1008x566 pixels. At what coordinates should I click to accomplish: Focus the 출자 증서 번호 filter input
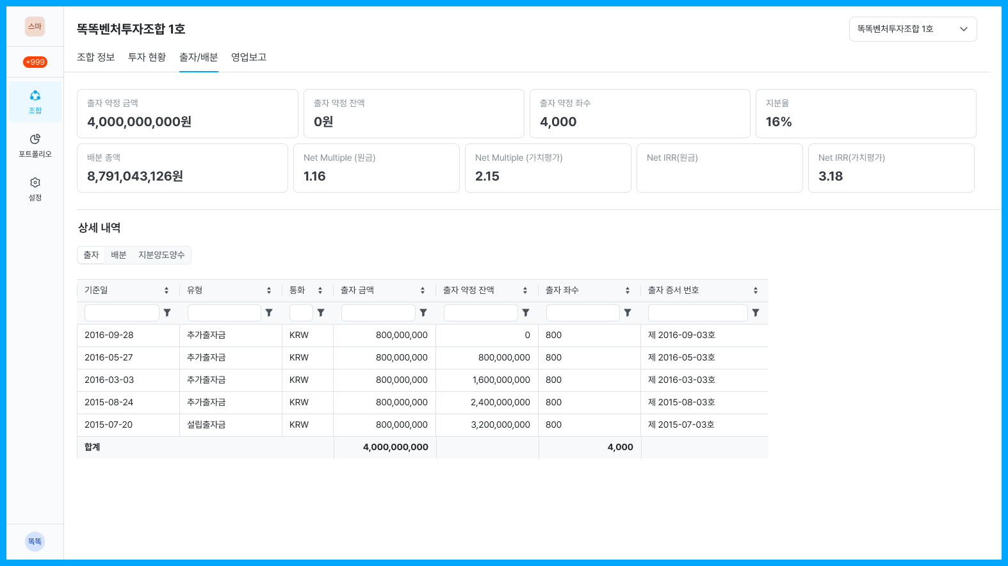[697, 312]
